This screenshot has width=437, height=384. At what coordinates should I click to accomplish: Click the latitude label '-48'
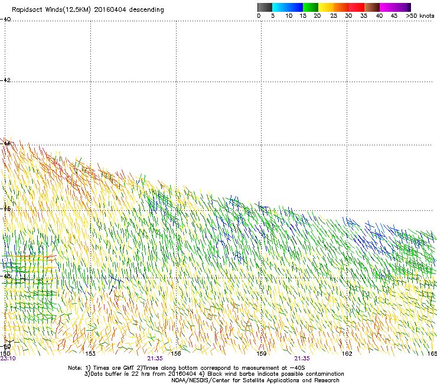click(x=5, y=276)
